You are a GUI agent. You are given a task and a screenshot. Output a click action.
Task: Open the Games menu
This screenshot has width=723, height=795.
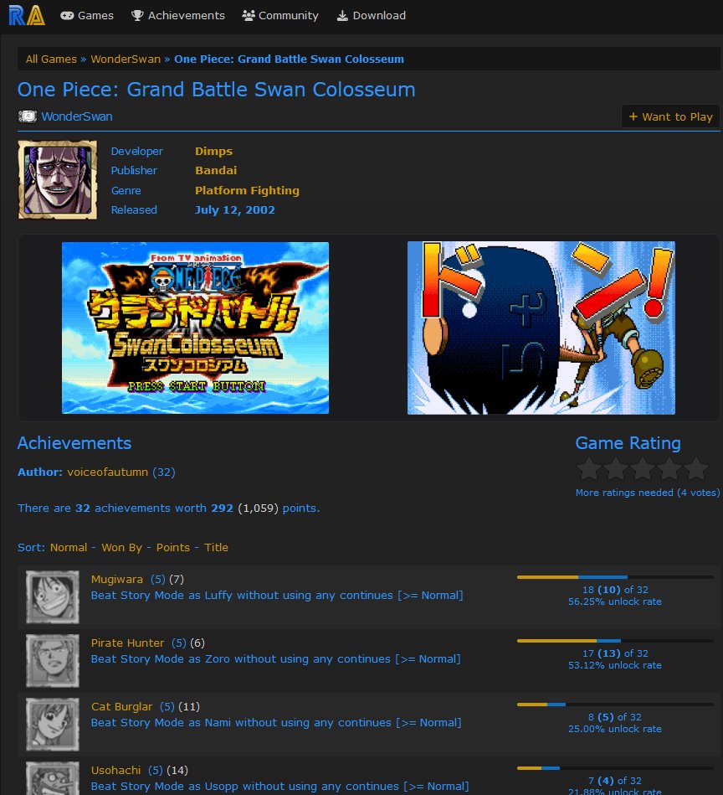click(x=86, y=16)
